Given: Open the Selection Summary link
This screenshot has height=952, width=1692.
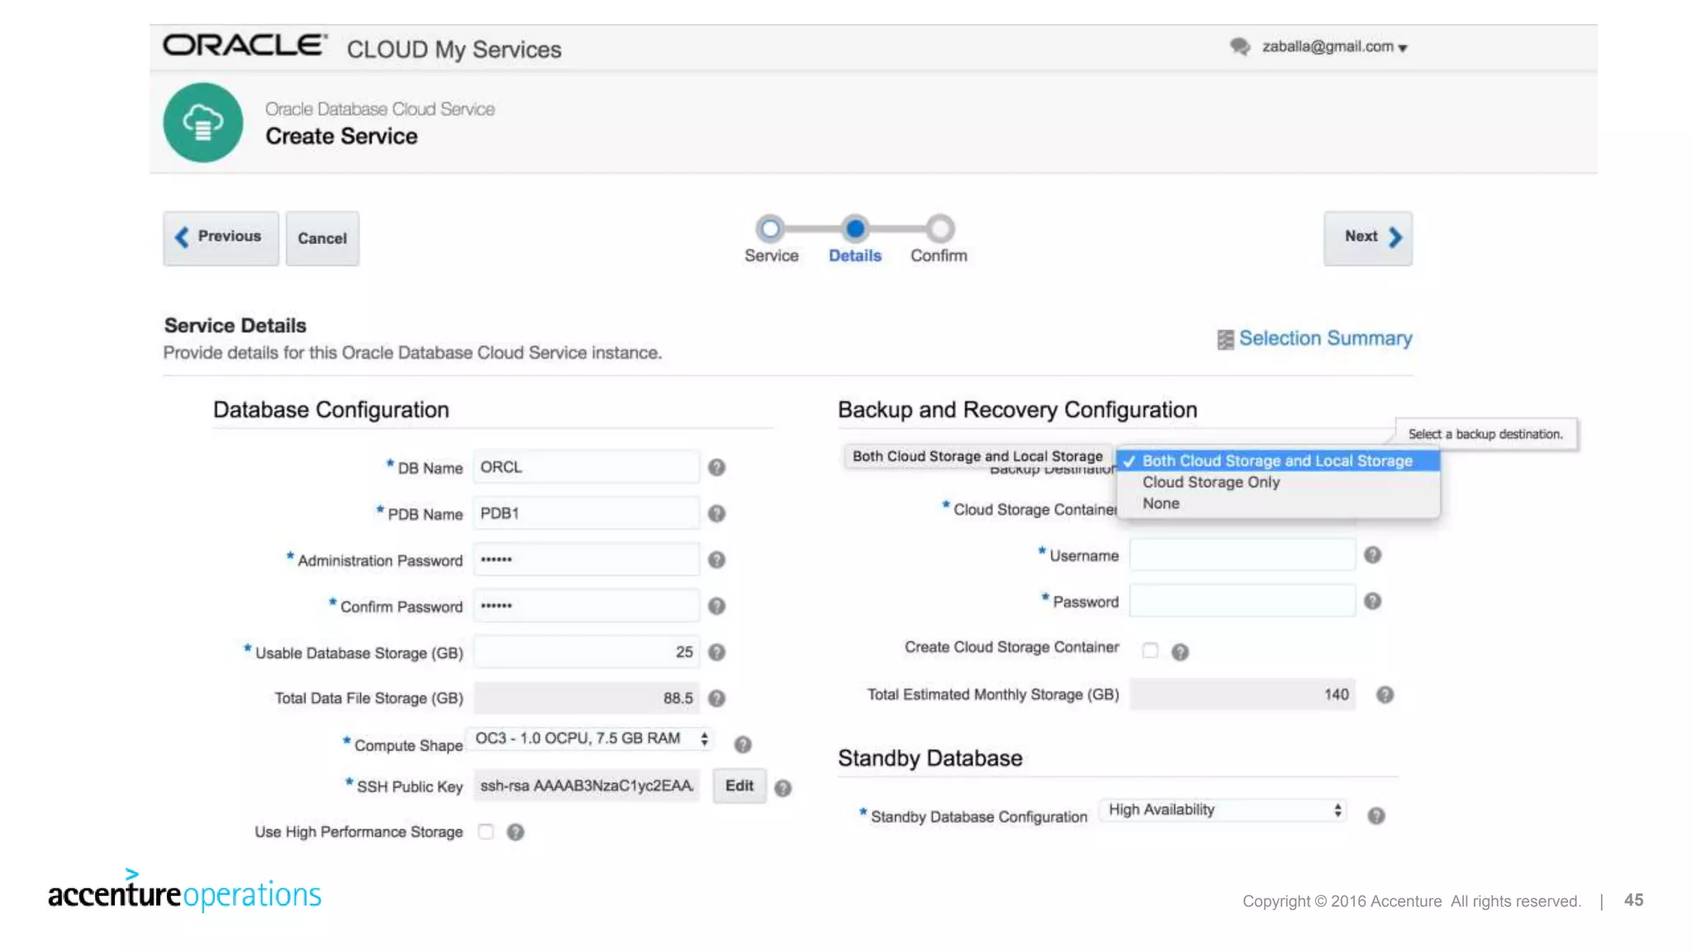Looking at the screenshot, I should coord(1324,339).
